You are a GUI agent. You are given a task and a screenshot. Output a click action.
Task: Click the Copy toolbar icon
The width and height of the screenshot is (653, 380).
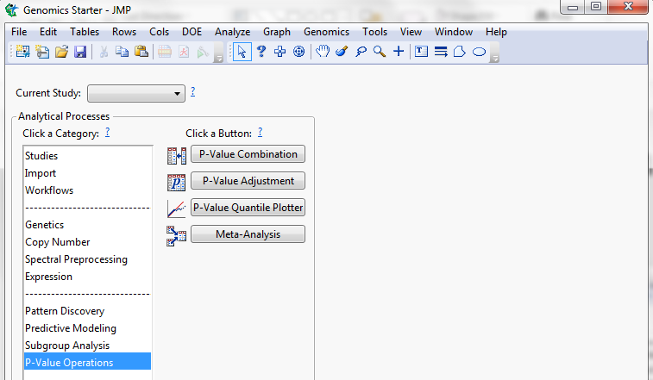click(122, 52)
